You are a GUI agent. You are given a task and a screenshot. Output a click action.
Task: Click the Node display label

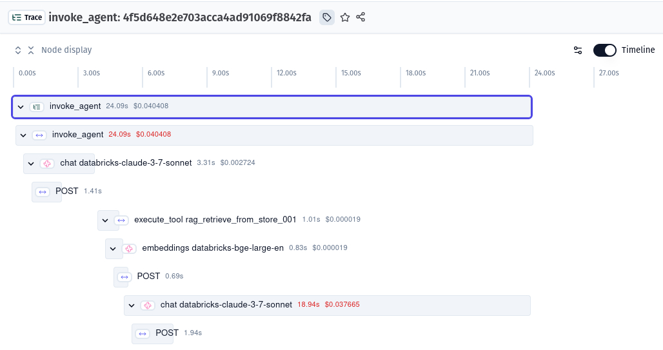pos(66,50)
